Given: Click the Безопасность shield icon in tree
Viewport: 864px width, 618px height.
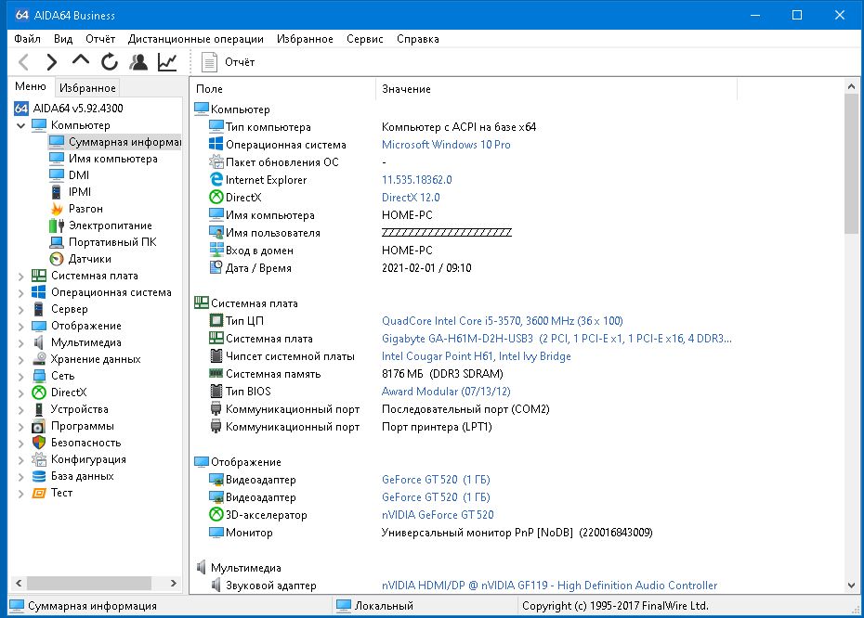Looking at the screenshot, I should (x=39, y=443).
